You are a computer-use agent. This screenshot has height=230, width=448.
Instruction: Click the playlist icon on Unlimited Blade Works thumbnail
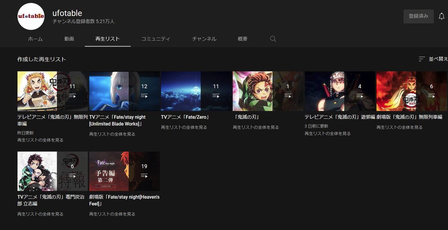pyautogui.click(x=144, y=96)
